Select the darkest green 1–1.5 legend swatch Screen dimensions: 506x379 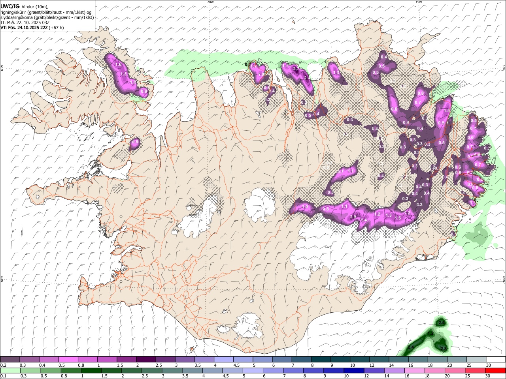[91, 371]
